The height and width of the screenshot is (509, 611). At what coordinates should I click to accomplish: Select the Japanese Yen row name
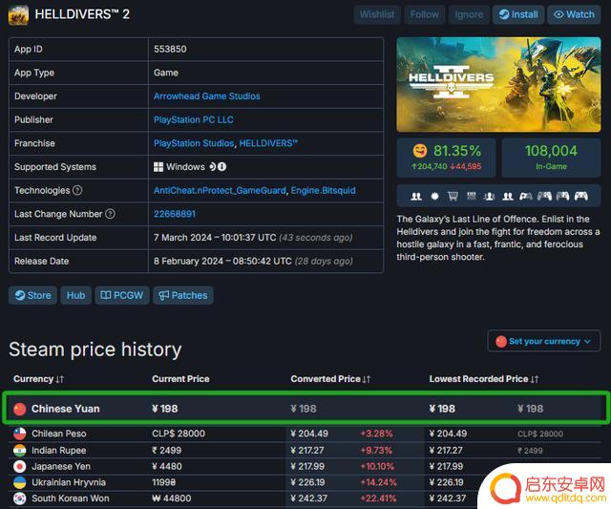coord(61,467)
